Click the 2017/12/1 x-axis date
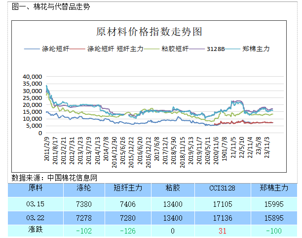This screenshot has height=238, width=302. pos(165,151)
